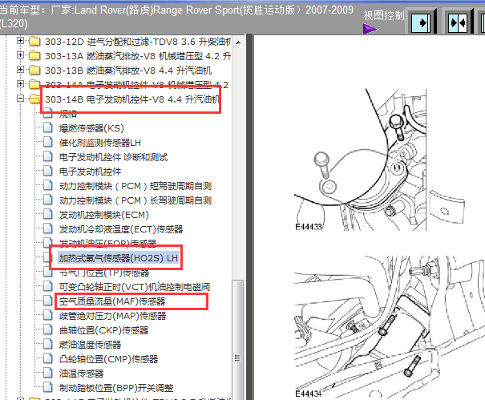This screenshot has width=485, height=400.
Task: Click diagram E44434 in the viewer
Action: tap(389, 327)
